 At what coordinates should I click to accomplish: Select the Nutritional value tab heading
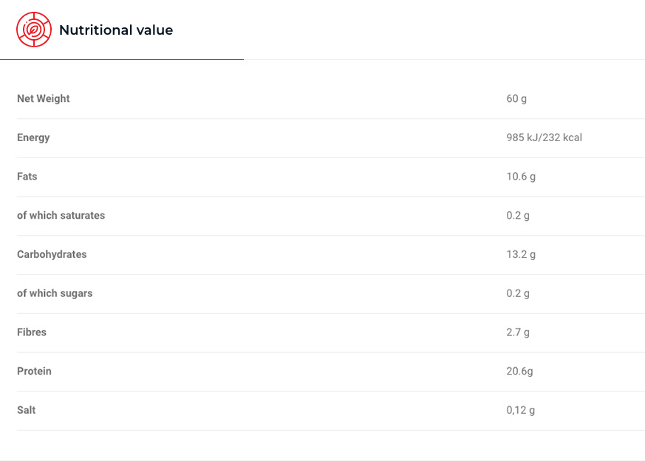pyautogui.click(x=116, y=30)
